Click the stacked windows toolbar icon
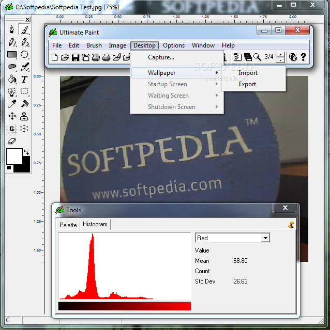 point(248,57)
